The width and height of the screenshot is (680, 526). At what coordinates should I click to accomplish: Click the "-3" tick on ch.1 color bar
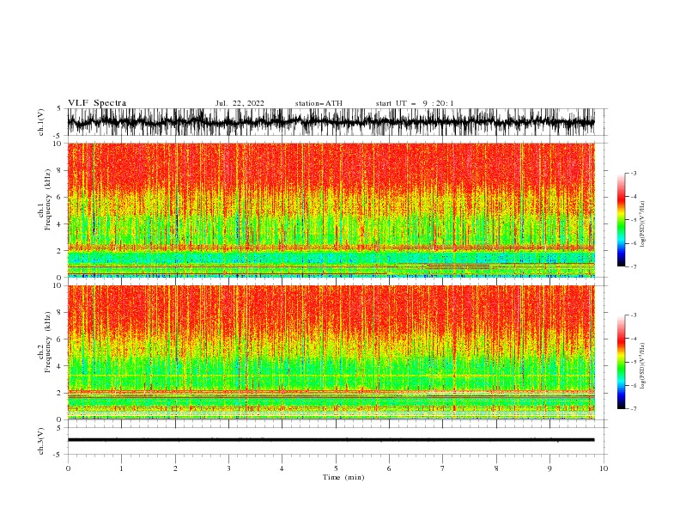633,173
